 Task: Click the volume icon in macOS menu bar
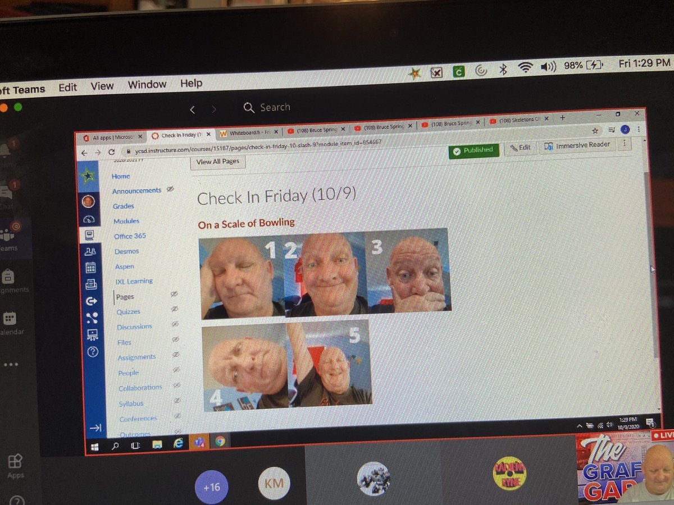[548, 67]
